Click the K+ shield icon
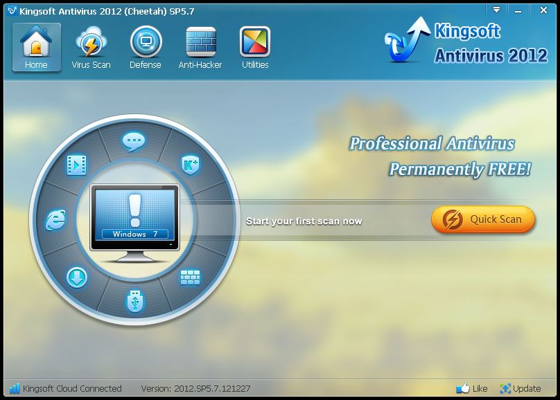560x400 pixels. (x=191, y=165)
